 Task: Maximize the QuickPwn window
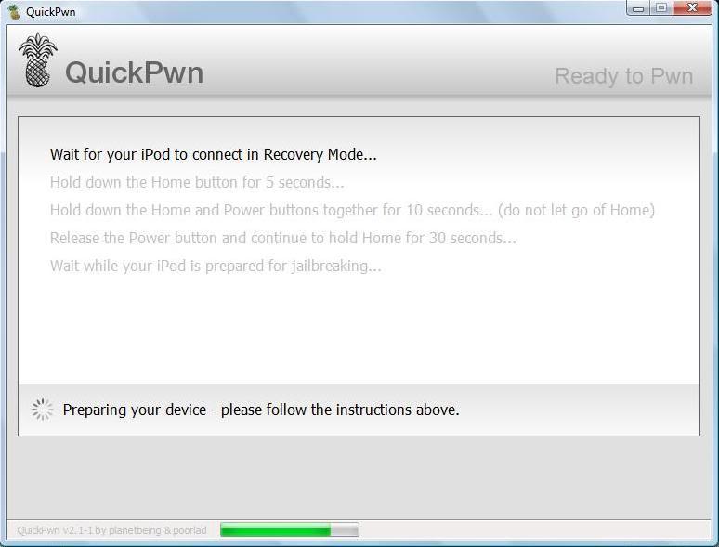[660, 9]
